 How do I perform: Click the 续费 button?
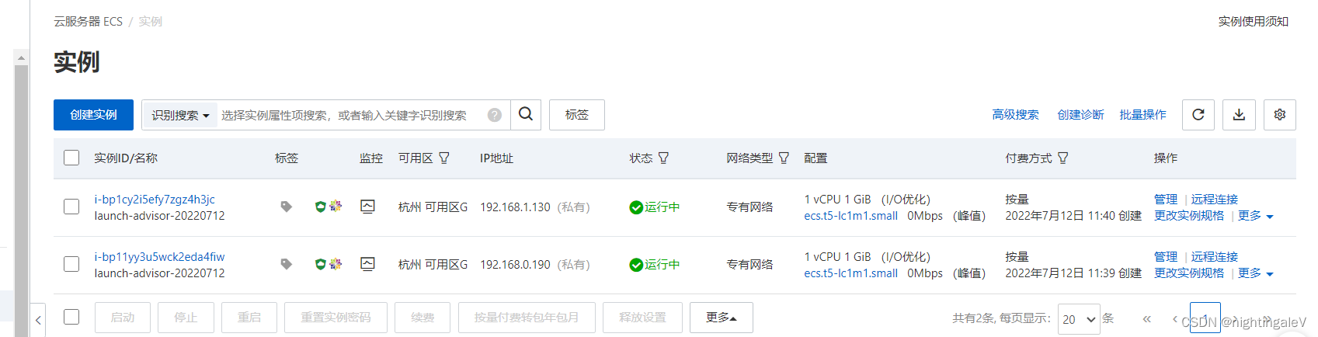click(x=423, y=318)
